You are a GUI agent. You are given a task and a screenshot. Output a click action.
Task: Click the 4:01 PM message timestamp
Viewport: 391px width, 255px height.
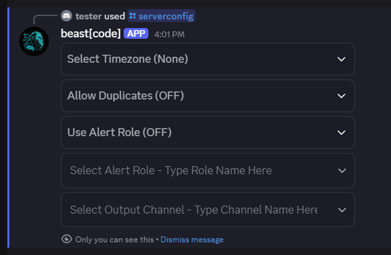[169, 34]
